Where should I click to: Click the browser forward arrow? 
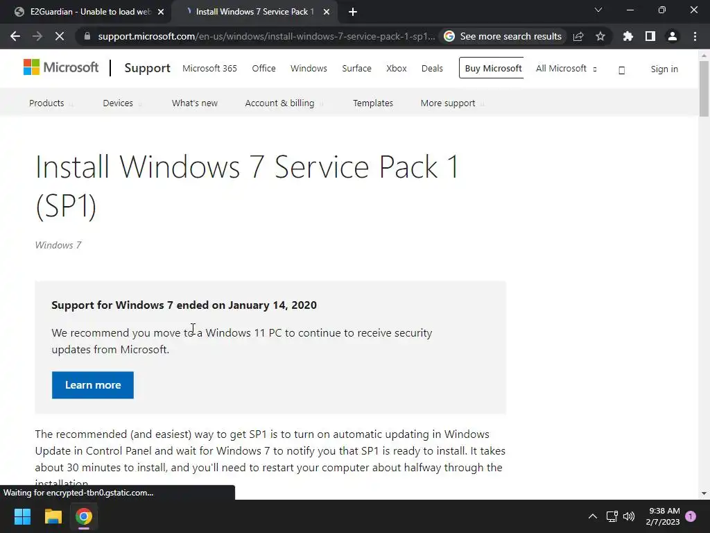point(37,36)
